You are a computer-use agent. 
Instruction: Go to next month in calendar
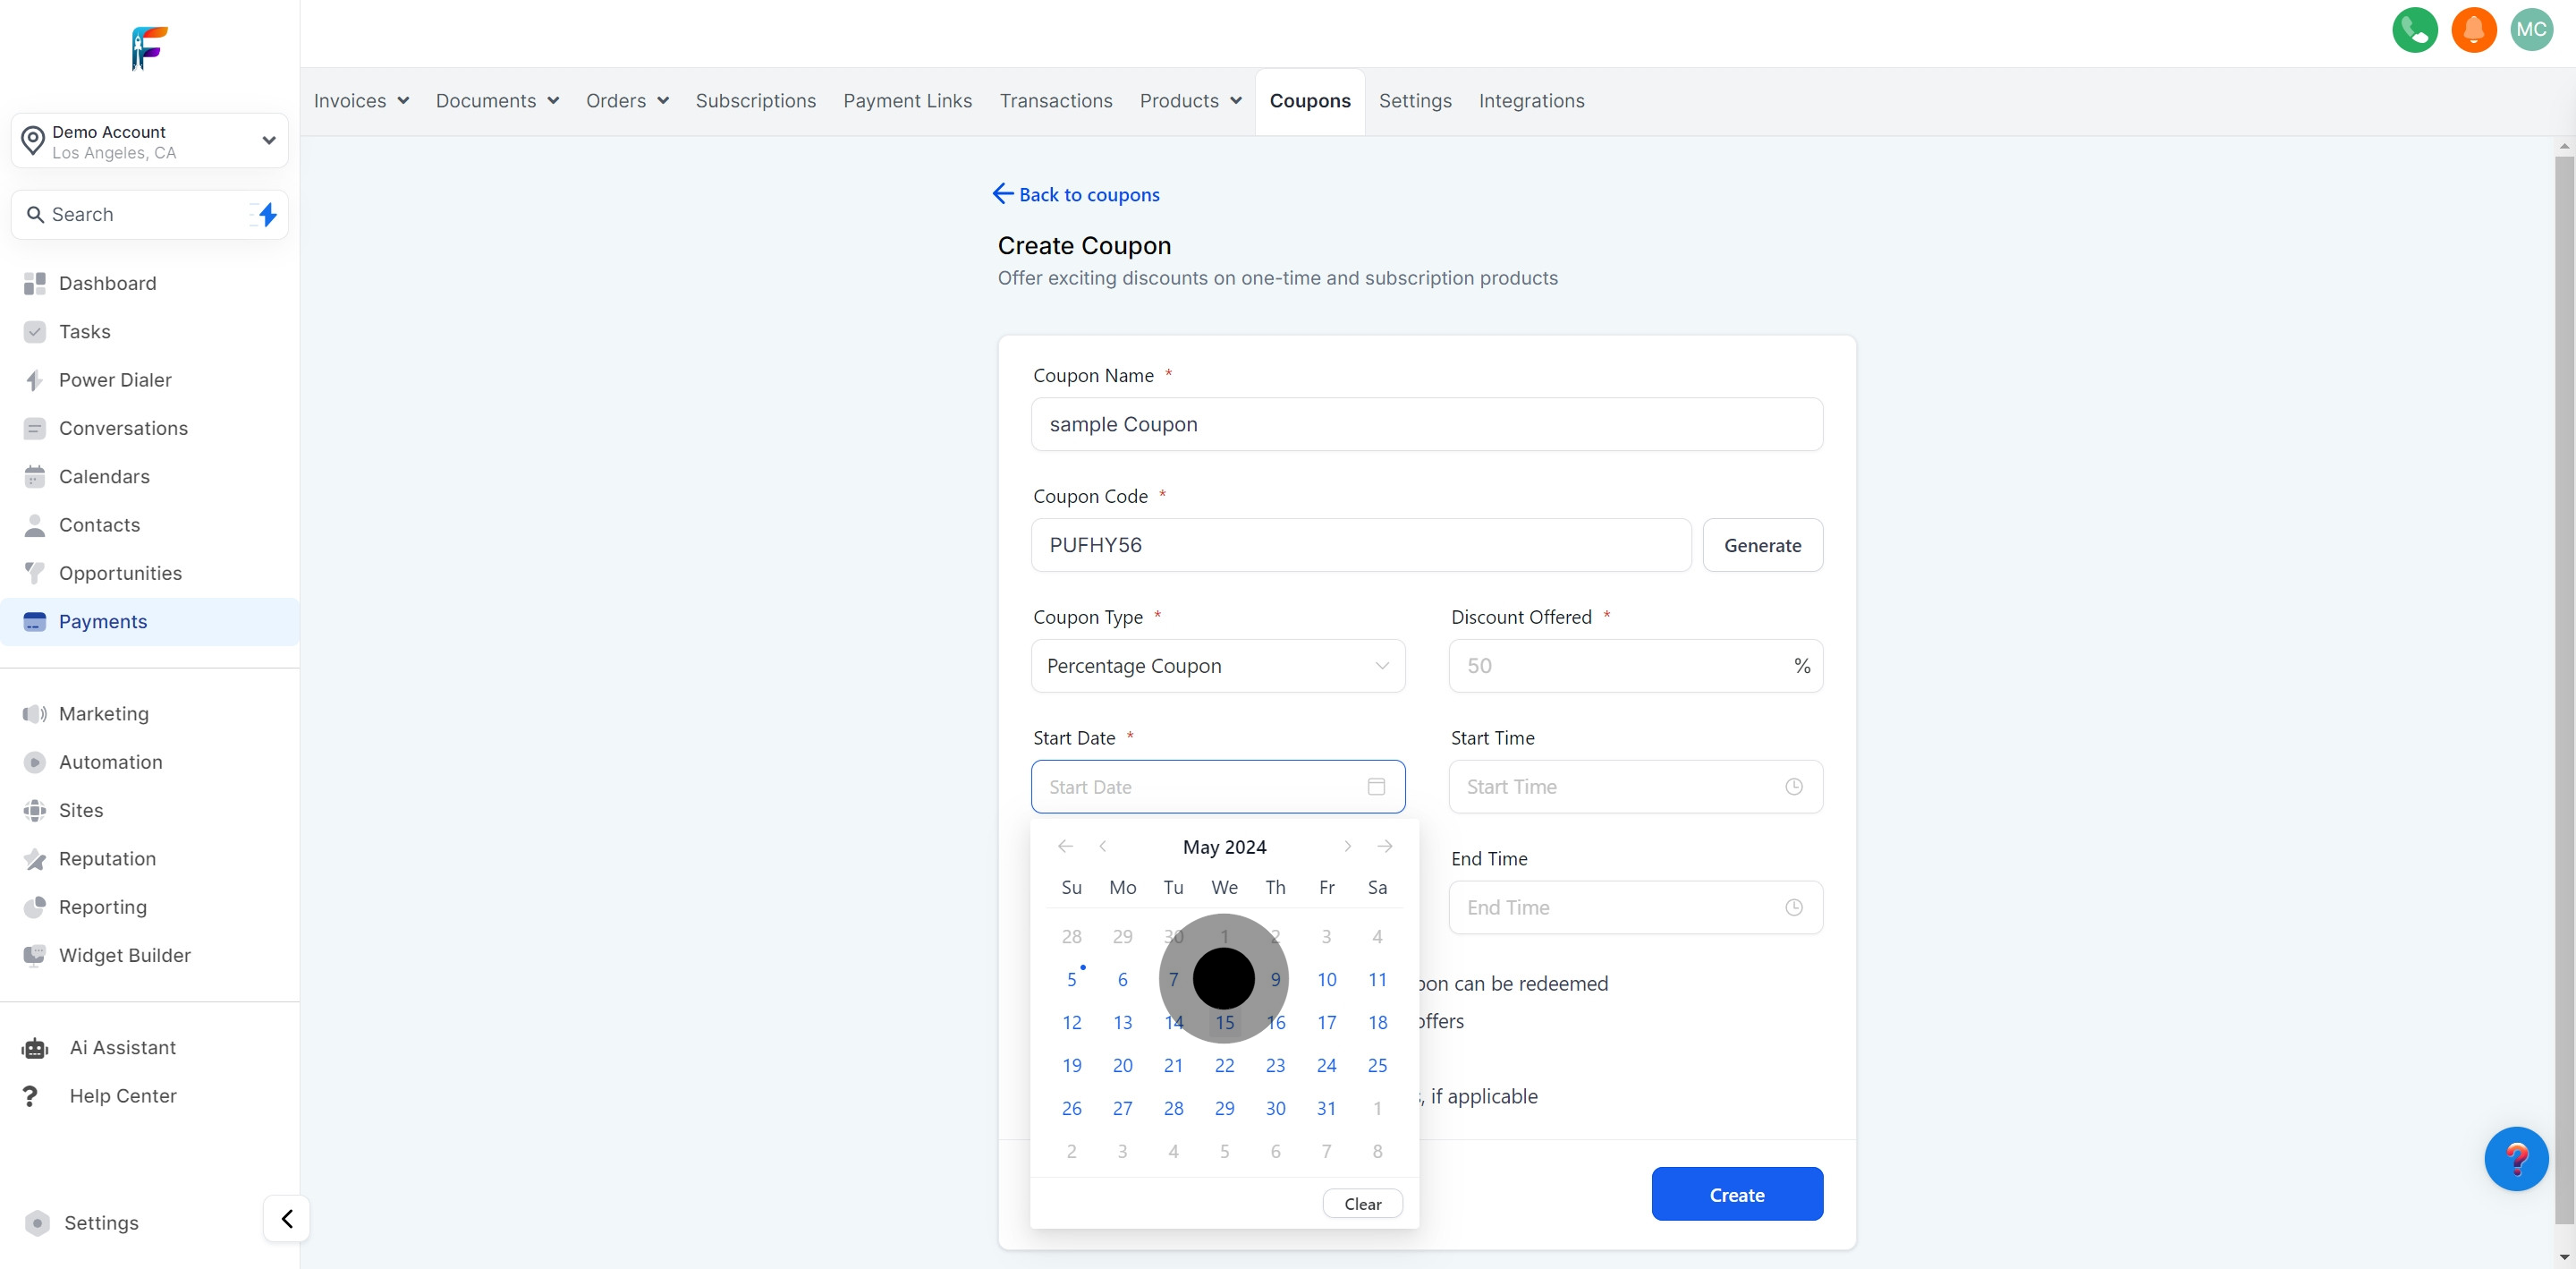[x=1347, y=847]
